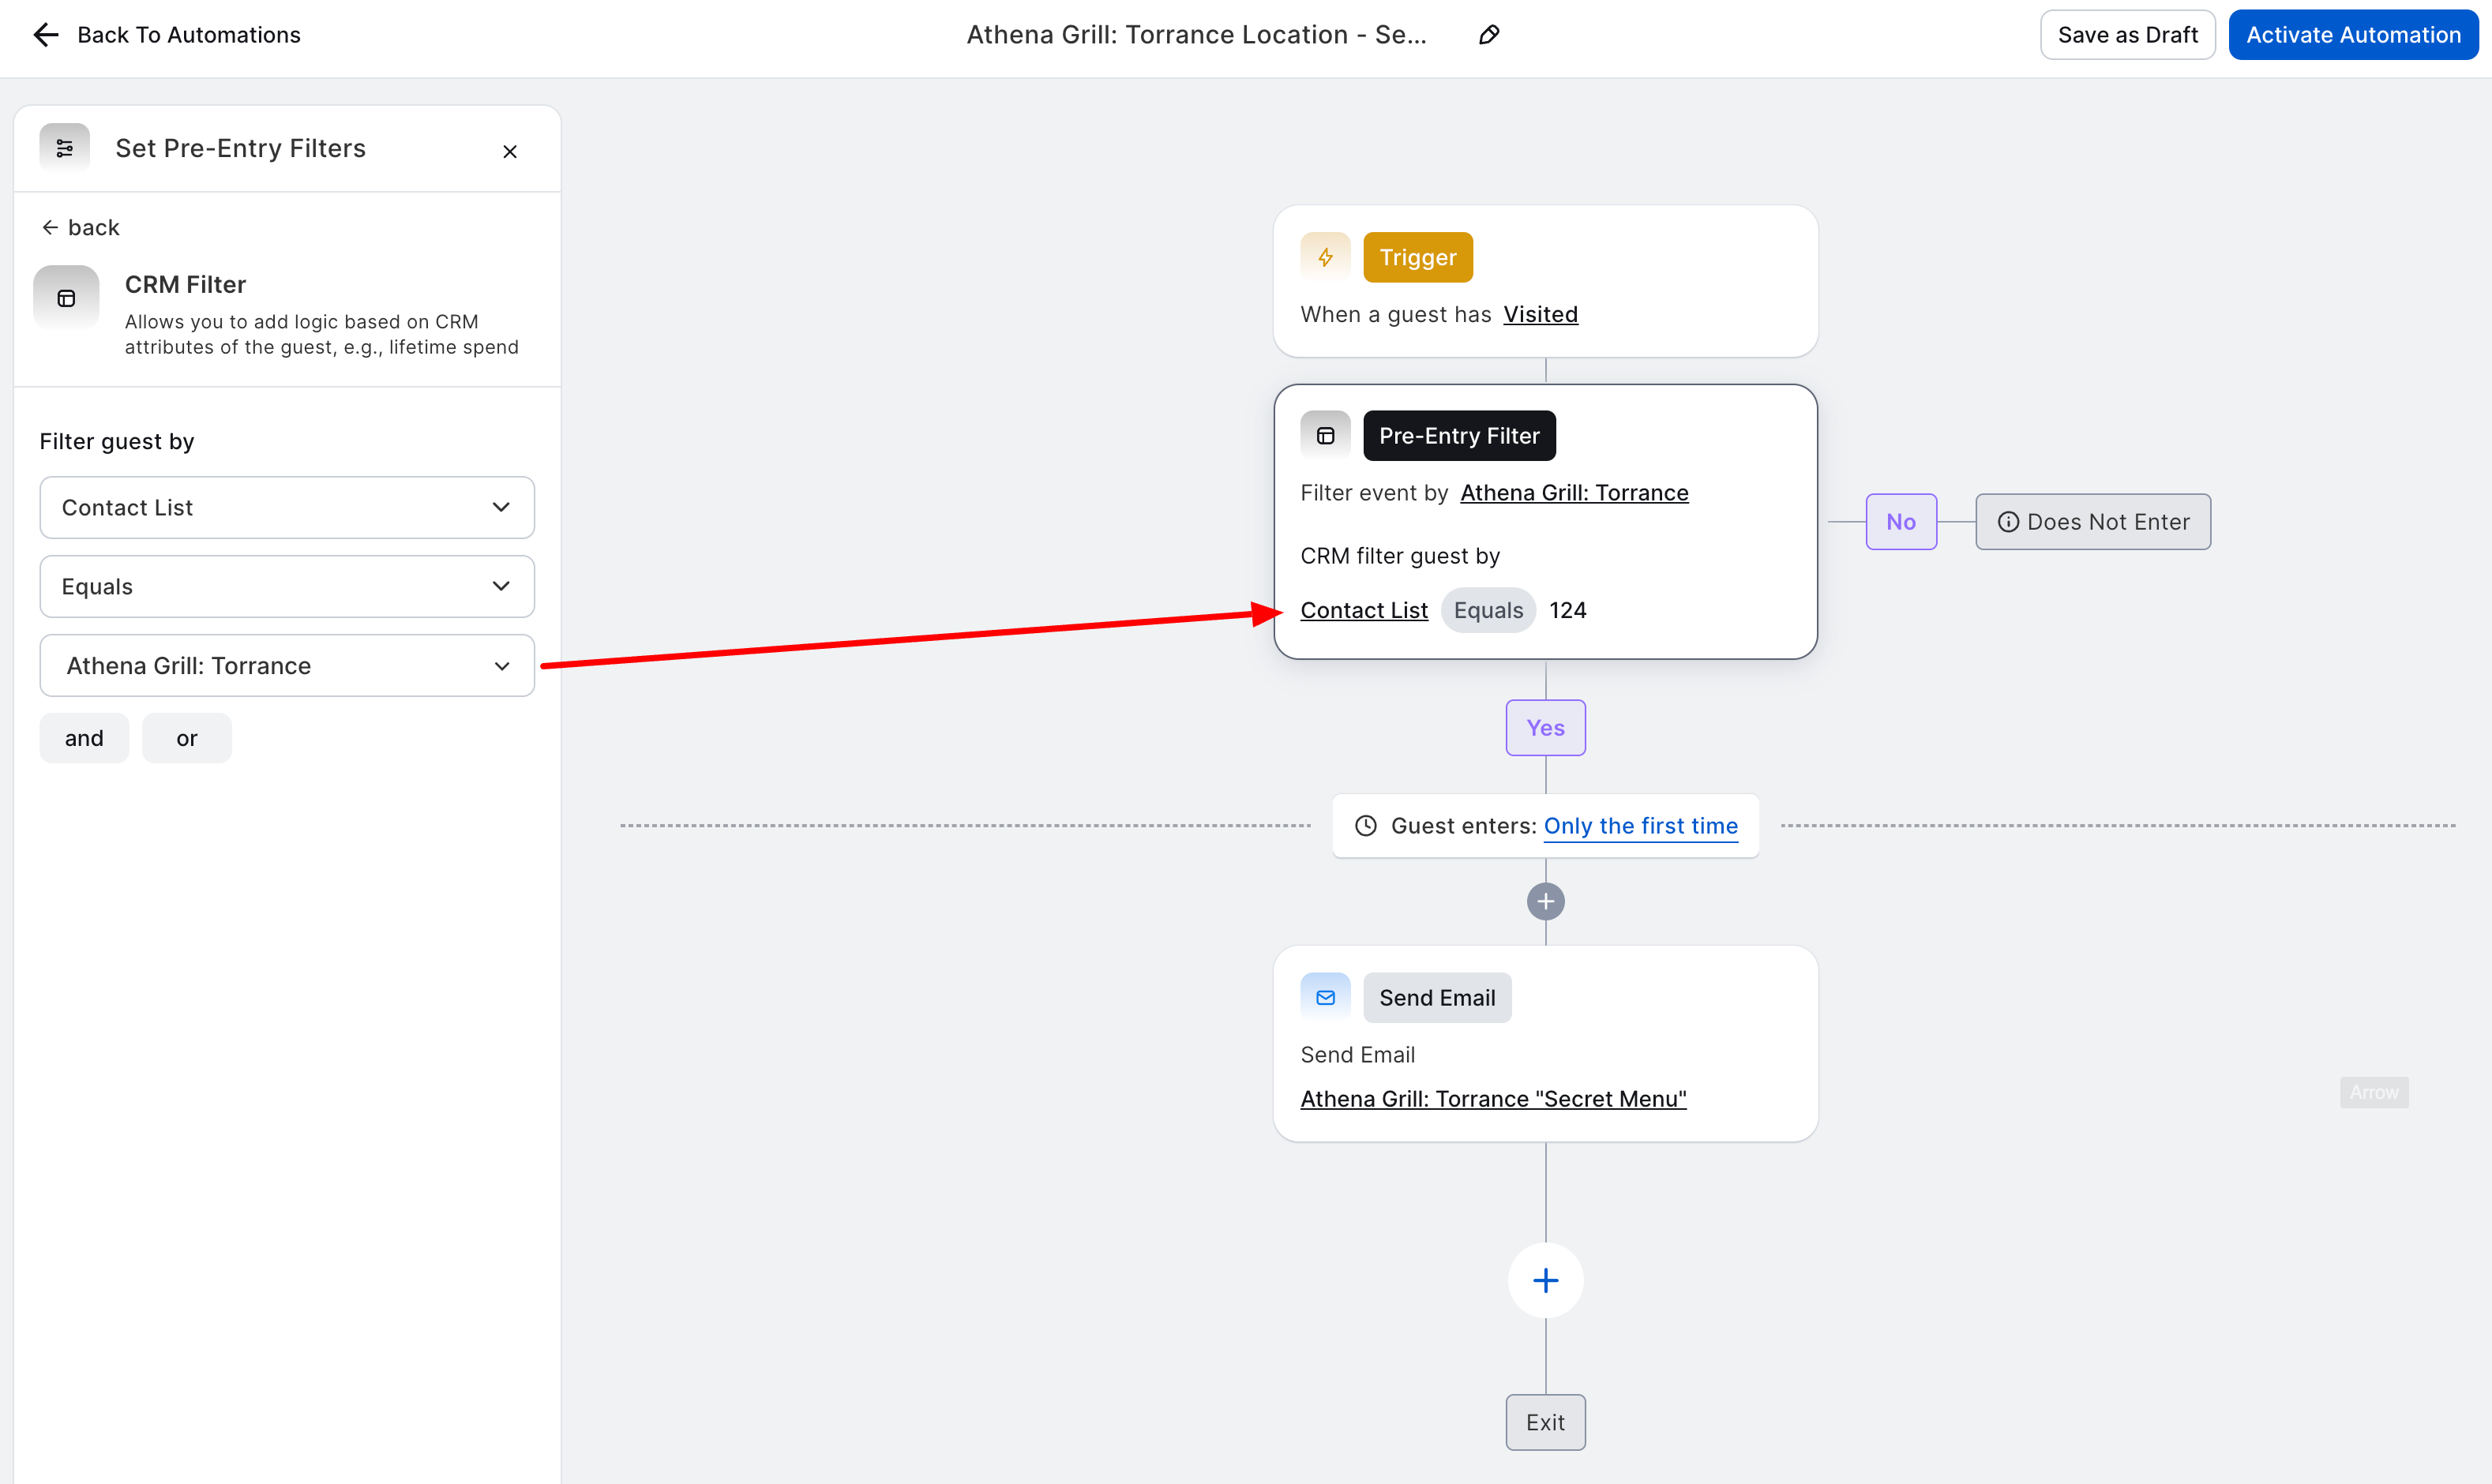This screenshot has width=2492, height=1484.
Task: Click the Send Email badge
Action: (x=1437, y=997)
